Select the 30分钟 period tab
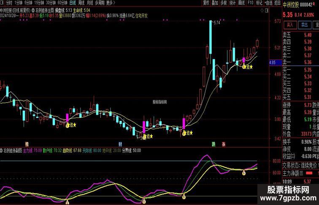The height and width of the screenshot is (205, 319). tap(51, 3)
